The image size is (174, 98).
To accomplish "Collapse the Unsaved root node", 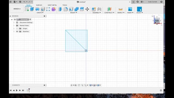I will (12, 19).
